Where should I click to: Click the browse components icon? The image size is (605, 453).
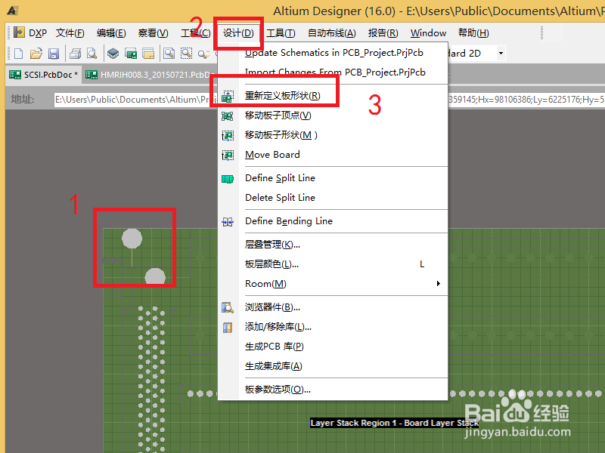click(228, 307)
